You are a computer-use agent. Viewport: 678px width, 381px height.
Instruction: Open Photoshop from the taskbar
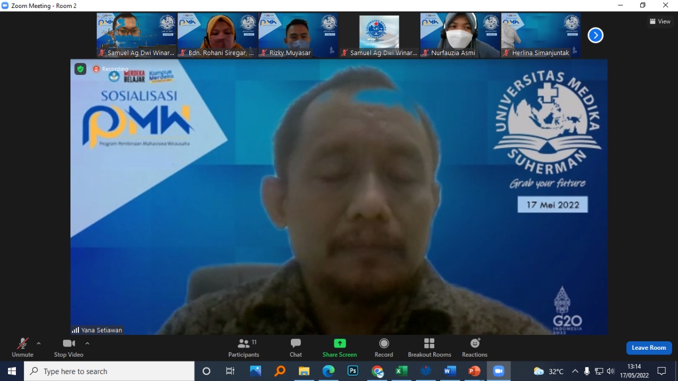coord(353,371)
